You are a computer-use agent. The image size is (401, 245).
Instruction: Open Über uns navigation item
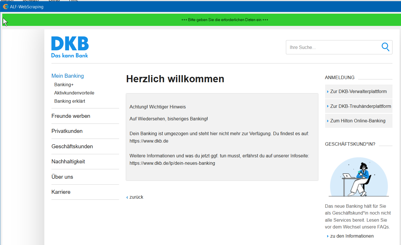tap(62, 177)
